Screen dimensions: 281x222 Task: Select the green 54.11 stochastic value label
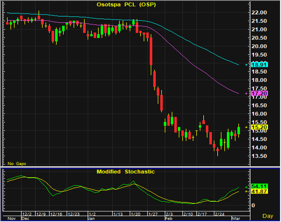tap(259, 186)
